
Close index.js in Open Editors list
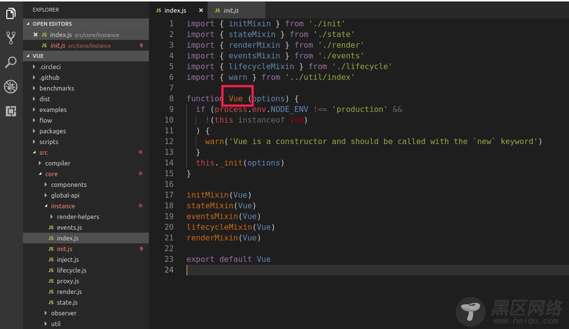tap(35, 35)
